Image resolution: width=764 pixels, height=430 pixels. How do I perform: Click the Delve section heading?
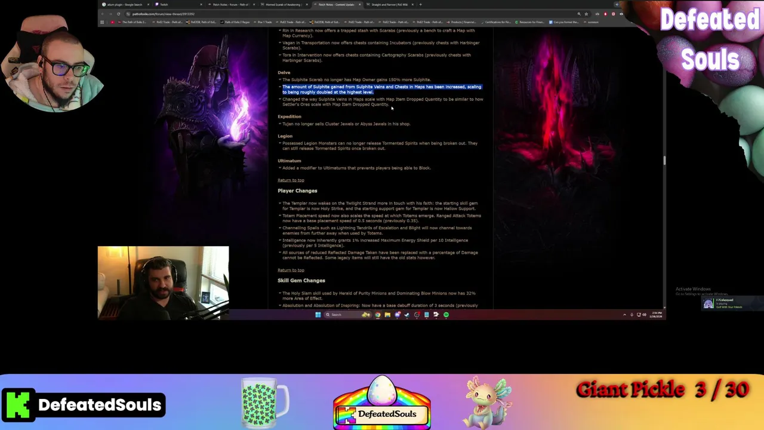284,72
